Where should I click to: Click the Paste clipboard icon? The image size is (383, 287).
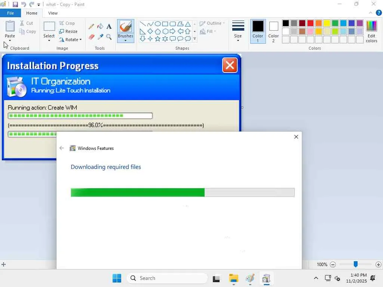[x=10, y=27]
